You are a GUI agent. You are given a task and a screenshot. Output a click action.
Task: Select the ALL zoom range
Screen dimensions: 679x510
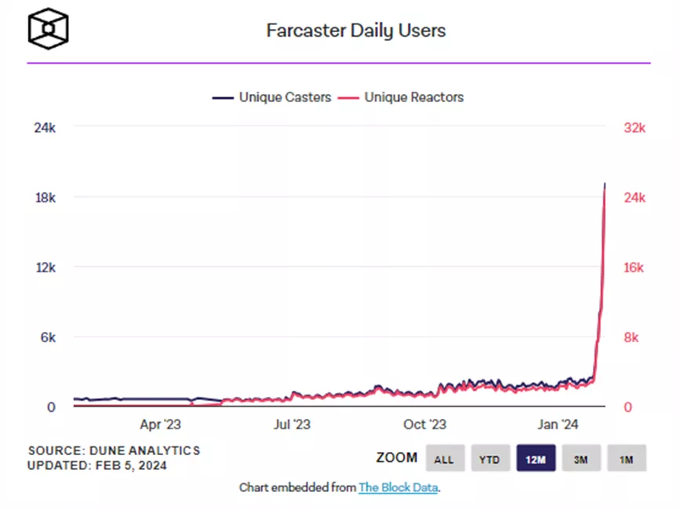444,459
